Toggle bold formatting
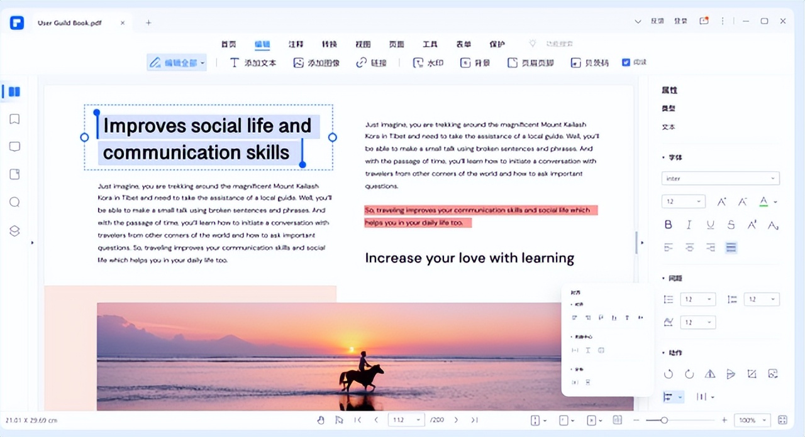805x437 pixels. tap(669, 225)
